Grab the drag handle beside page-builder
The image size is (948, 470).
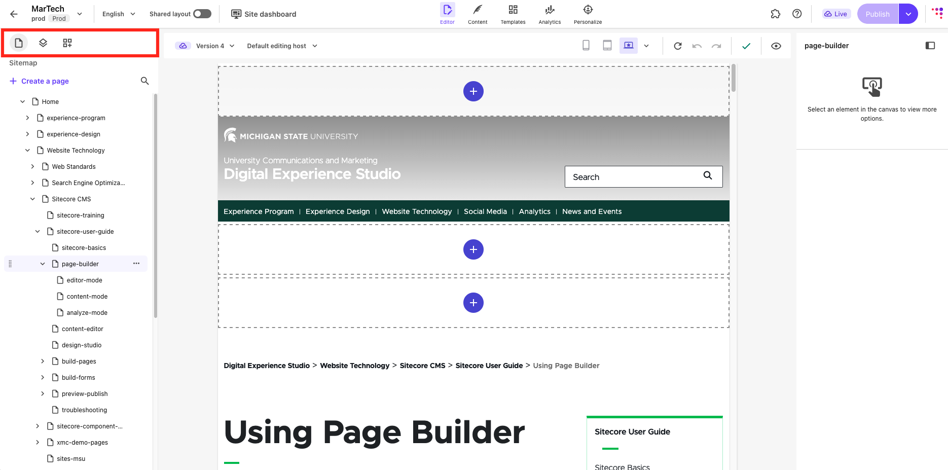point(10,264)
